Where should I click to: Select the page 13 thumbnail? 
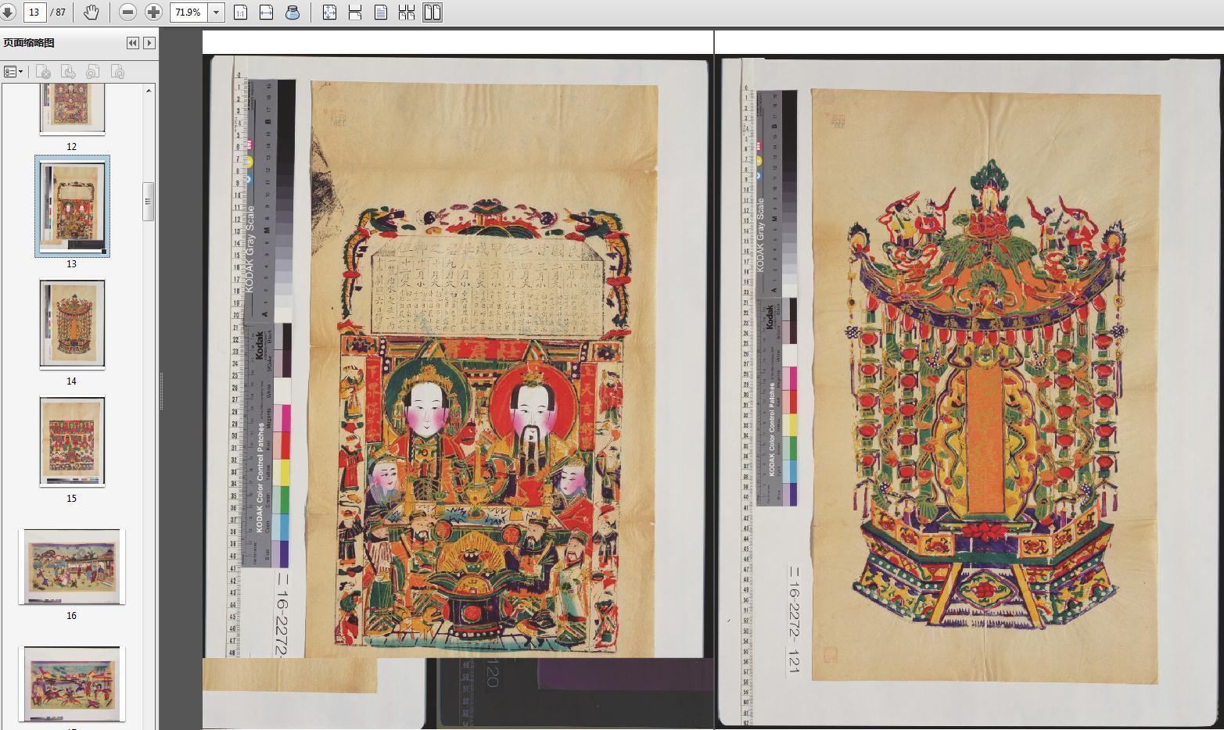[x=72, y=206]
